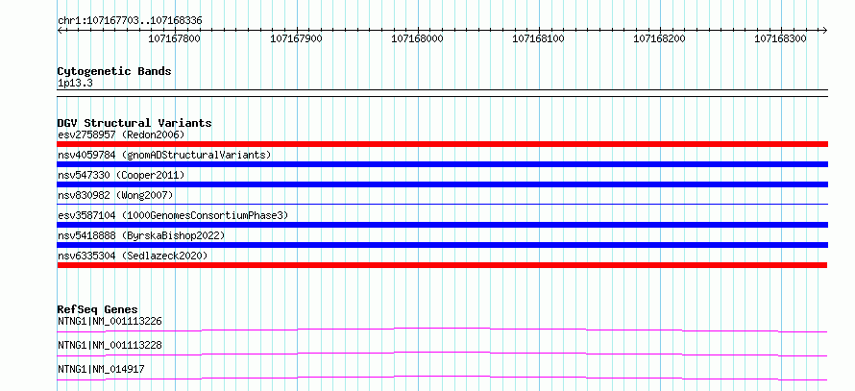The width and height of the screenshot is (855, 391).
Task: Click the Cytogenetic Bands track heading
Action: [x=114, y=71]
